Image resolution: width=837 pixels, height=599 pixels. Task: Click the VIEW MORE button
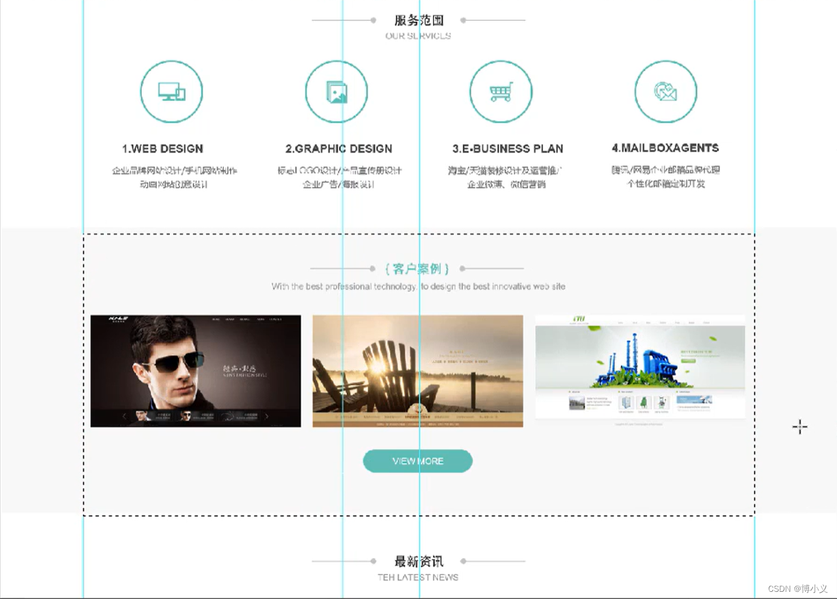[418, 461]
